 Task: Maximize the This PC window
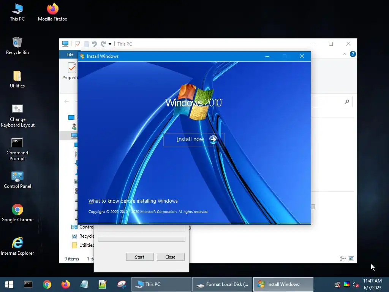(x=331, y=44)
